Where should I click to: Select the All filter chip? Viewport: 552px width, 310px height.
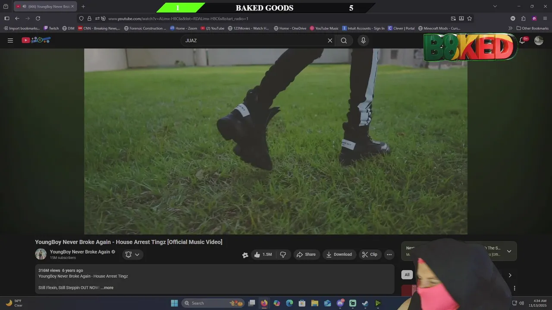407,275
